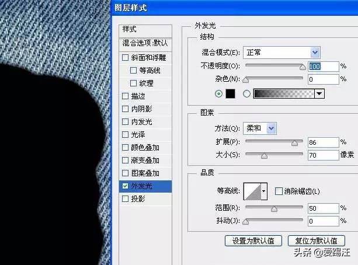This screenshot has width=358, height=265.
Task: Open the 方法 dropdown showing 柔和
Action: (x=260, y=128)
